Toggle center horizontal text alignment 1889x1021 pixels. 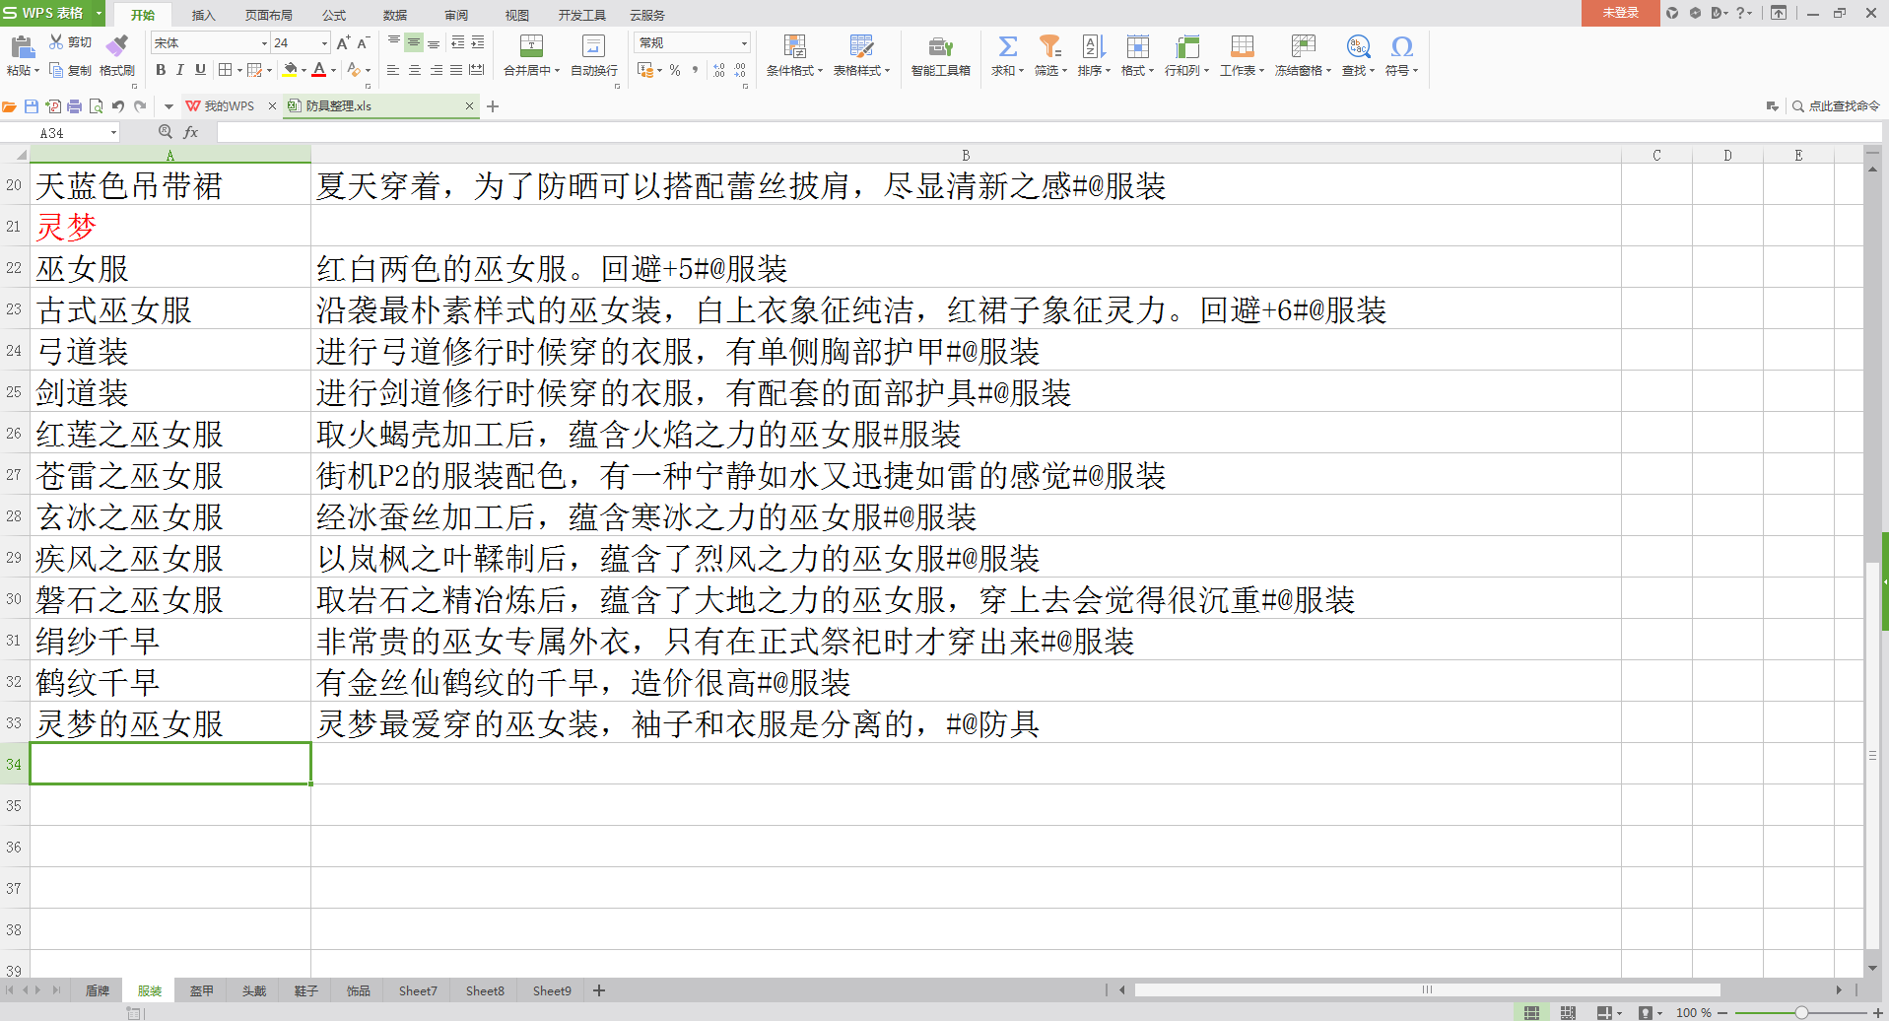tap(414, 70)
